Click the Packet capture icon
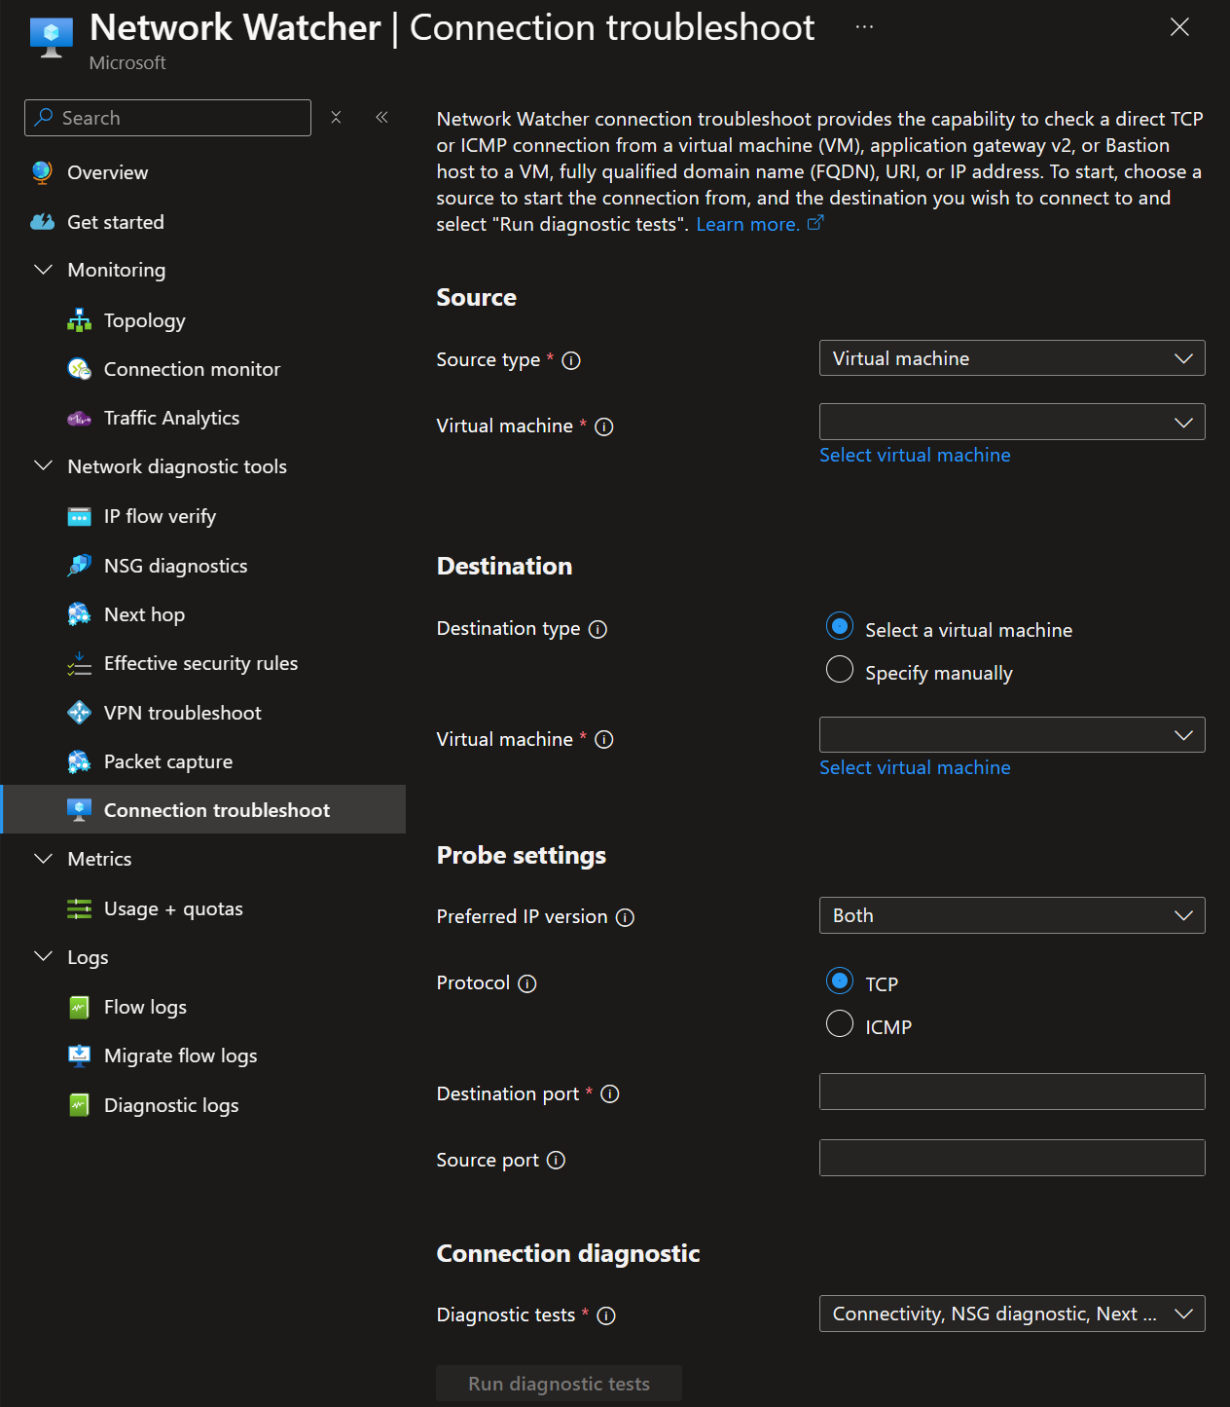The width and height of the screenshot is (1230, 1407). tap(79, 761)
